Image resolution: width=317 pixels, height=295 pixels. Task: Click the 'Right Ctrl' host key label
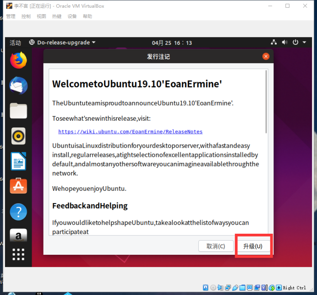coord(295,288)
